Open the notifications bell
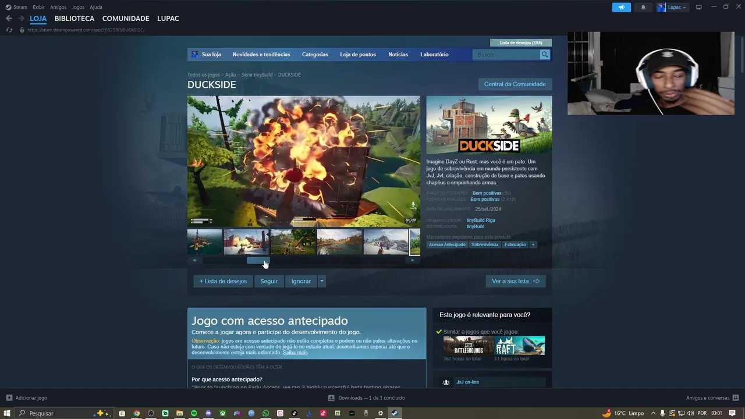745x419 pixels. 643,7
